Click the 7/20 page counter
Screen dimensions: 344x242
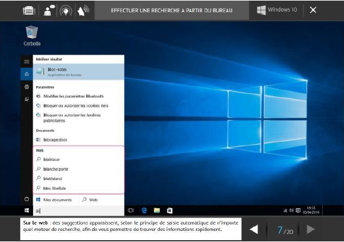[285, 230]
